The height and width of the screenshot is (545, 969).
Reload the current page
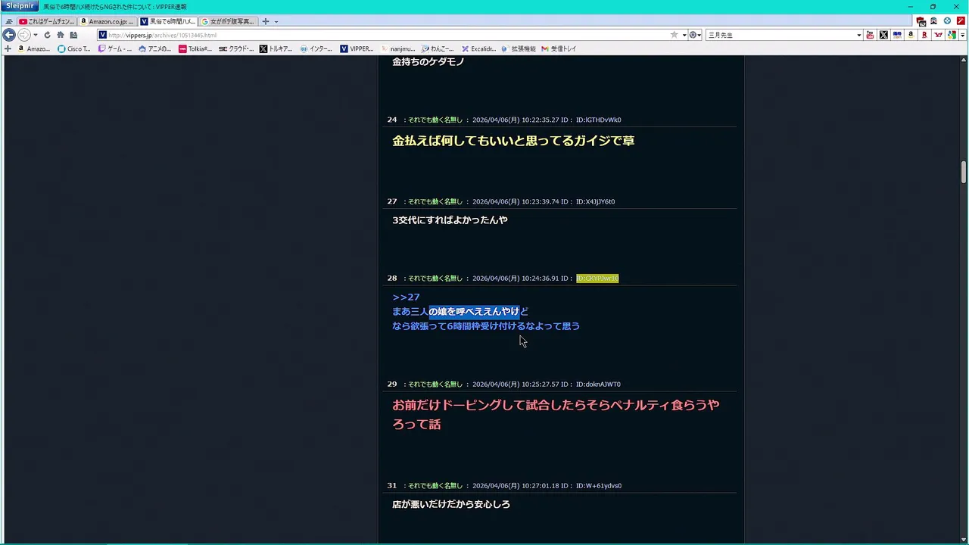click(x=48, y=35)
